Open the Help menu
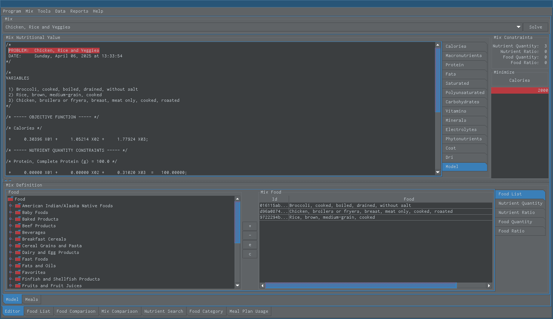Image resolution: width=553 pixels, height=319 pixels. pos(98,11)
